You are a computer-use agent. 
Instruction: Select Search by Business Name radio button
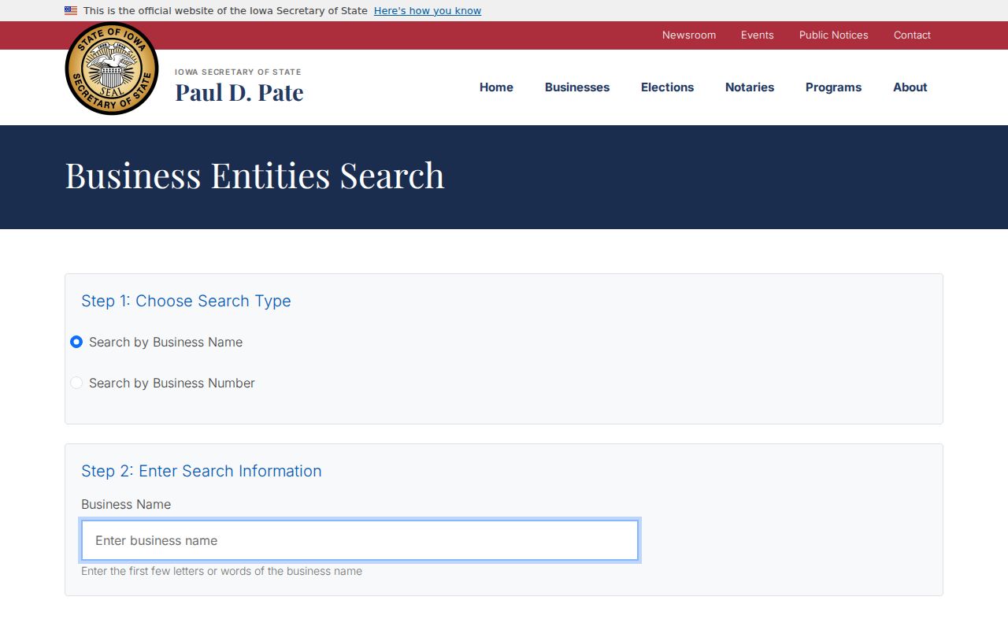pyautogui.click(x=76, y=342)
